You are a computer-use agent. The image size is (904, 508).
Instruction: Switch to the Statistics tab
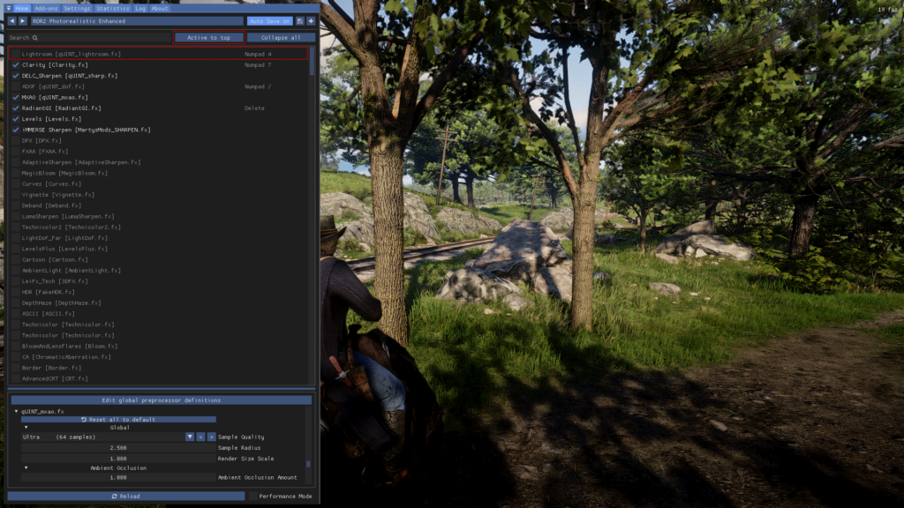click(112, 9)
